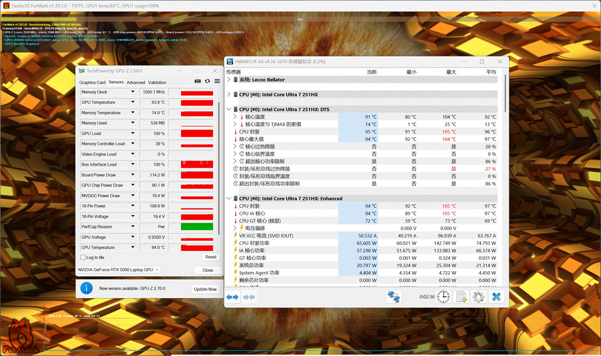The height and width of the screenshot is (356, 601).
Task: Click the 传感器 column header
Action: (x=233, y=72)
